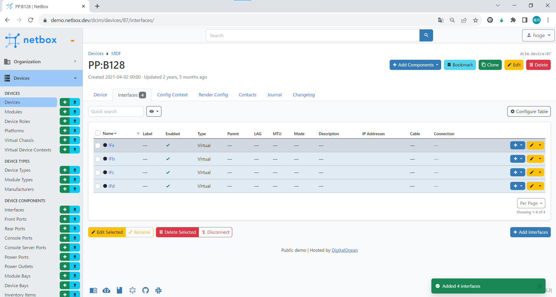
Task: Click the Add Interfaces button
Action: pos(530,232)
